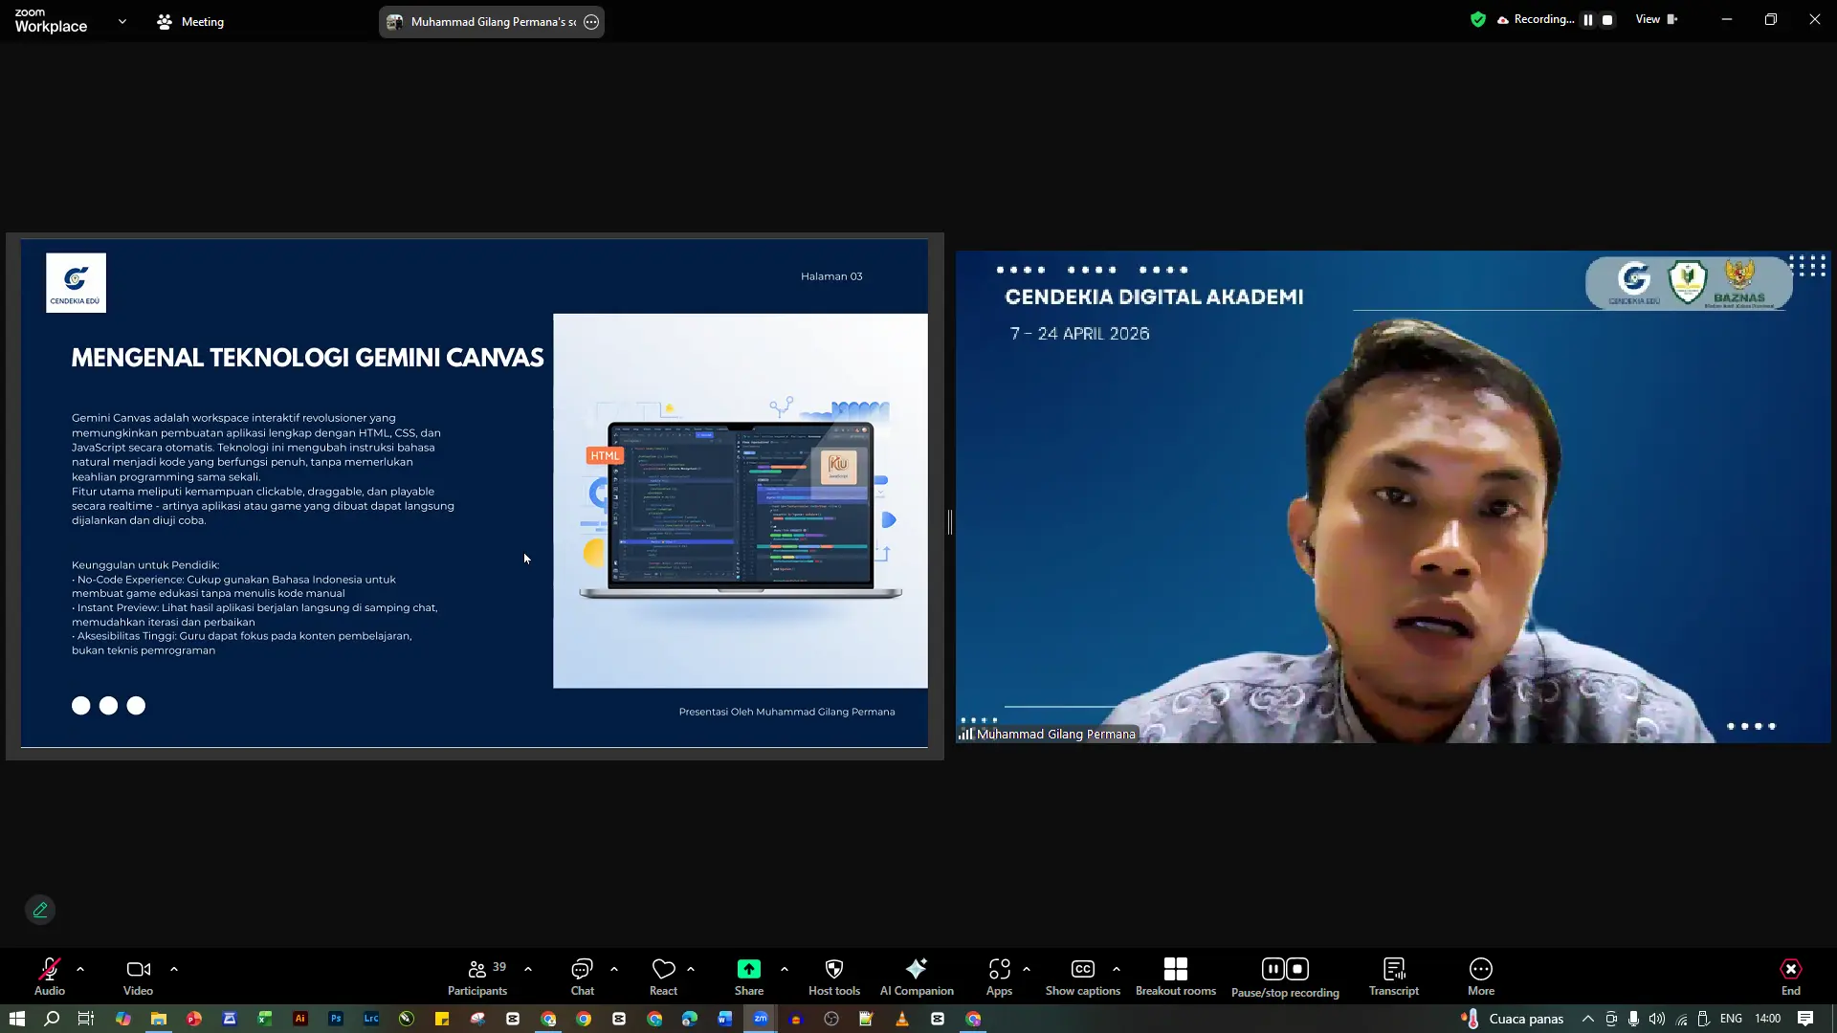Launch AI Companion
The height and width of the screenshot is (1033, 1837).
click(917, 977)
